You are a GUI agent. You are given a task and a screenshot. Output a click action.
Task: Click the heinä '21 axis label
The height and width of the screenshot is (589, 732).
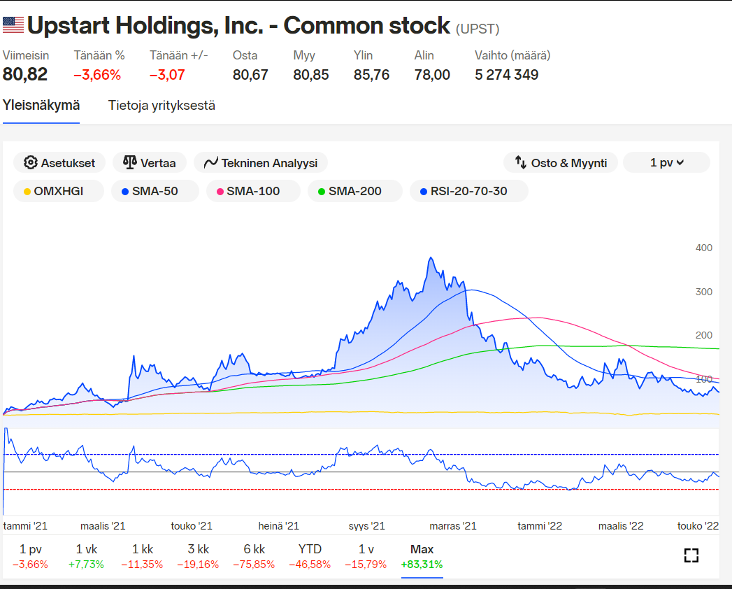click(279, 526)
